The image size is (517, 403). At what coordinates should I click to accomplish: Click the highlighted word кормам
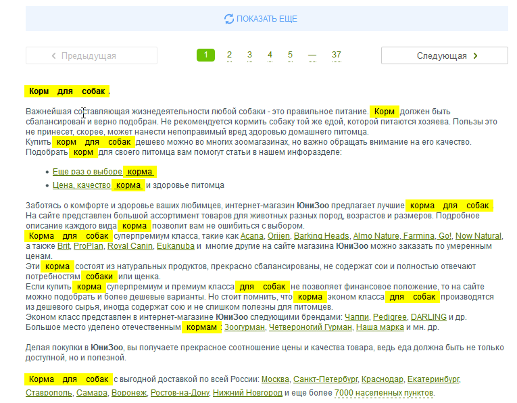click(x=201, y=327)
